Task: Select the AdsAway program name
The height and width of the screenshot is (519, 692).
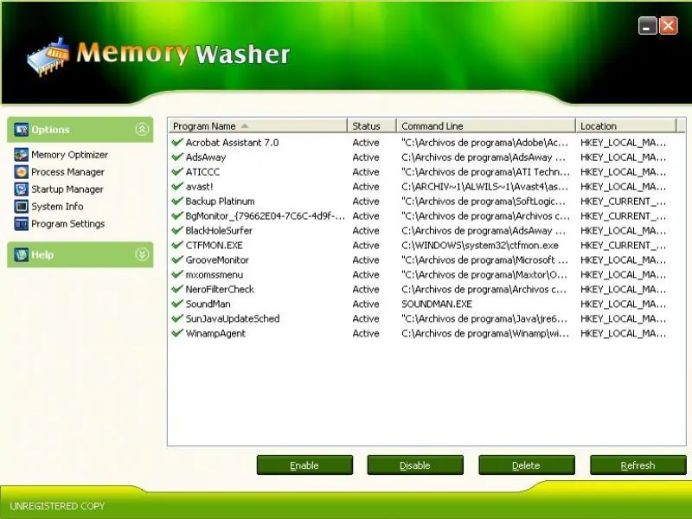Action: pos(206,157)
